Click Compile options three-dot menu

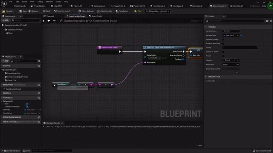pyautogui.click(x=14, y=11)
